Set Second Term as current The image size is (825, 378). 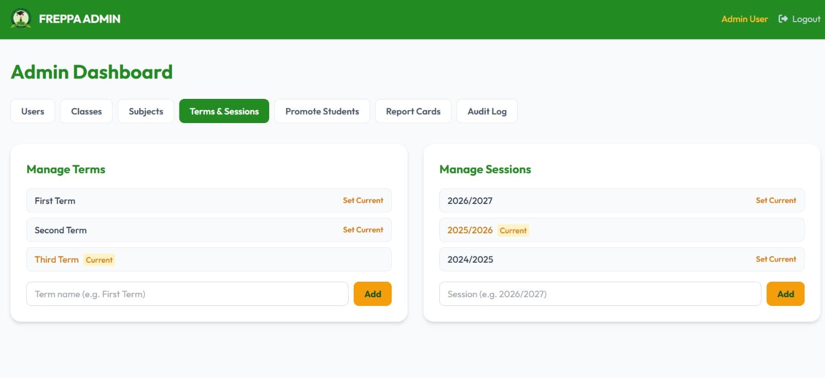[363, 230]
